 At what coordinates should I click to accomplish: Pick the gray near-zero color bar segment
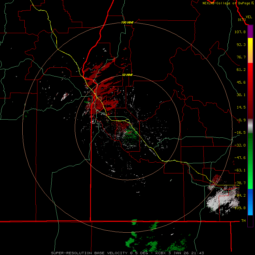[x=250, y=126]
